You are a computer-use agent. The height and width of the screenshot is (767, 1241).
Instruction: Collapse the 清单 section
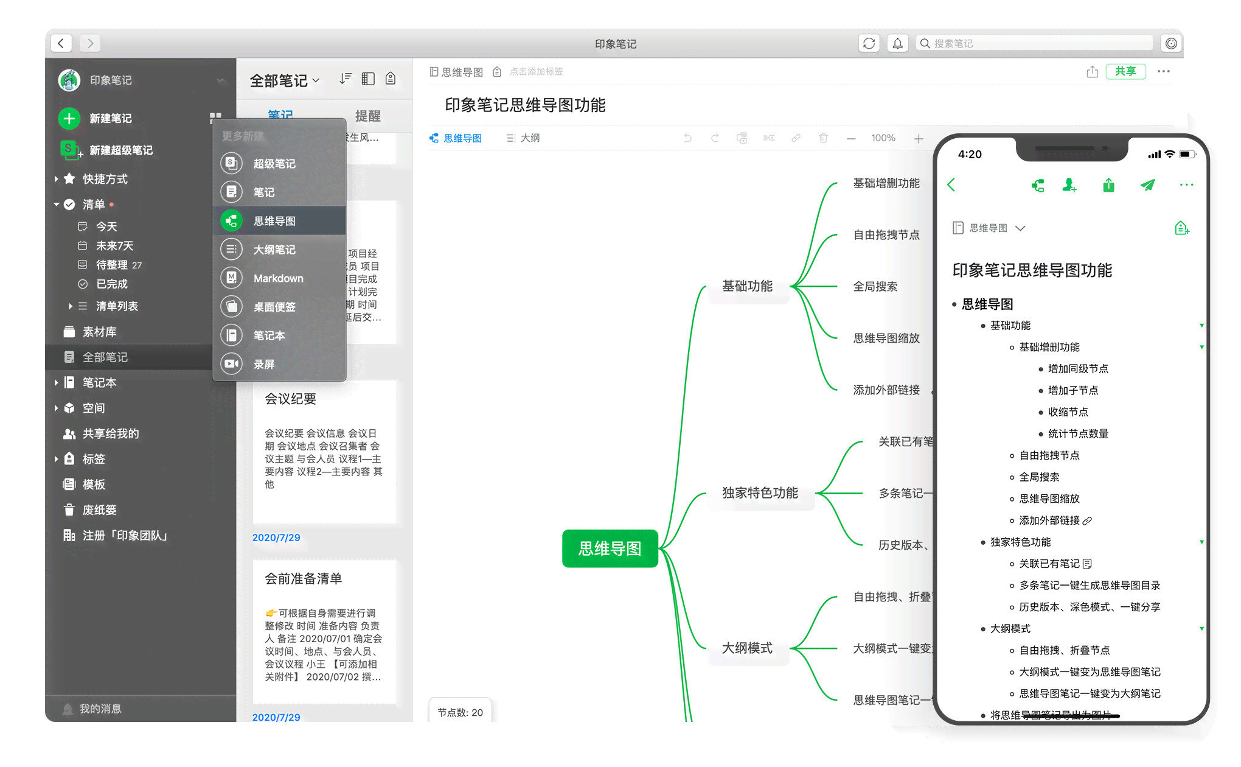(57, 205)
